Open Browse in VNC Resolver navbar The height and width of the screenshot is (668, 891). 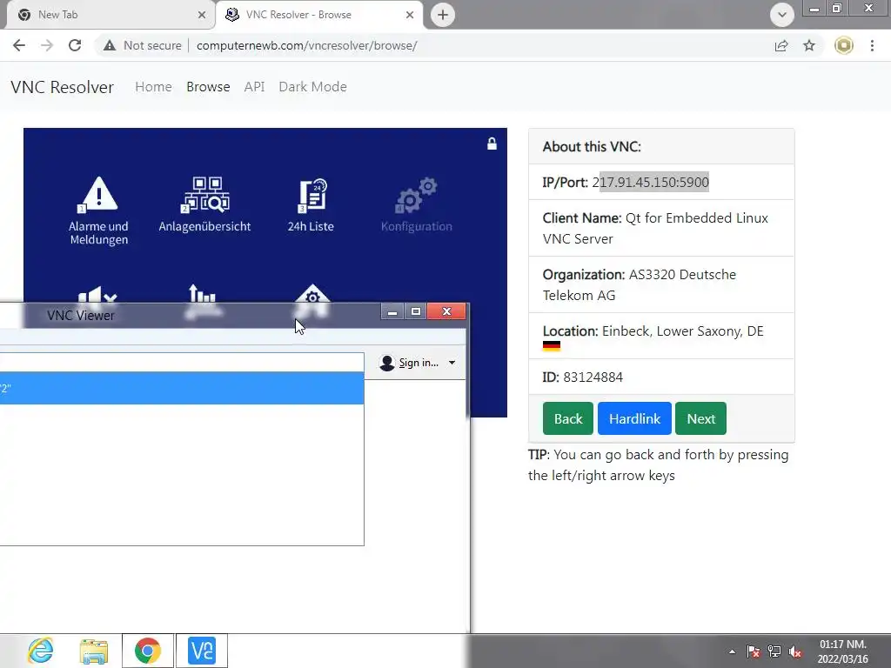point(208,87)
